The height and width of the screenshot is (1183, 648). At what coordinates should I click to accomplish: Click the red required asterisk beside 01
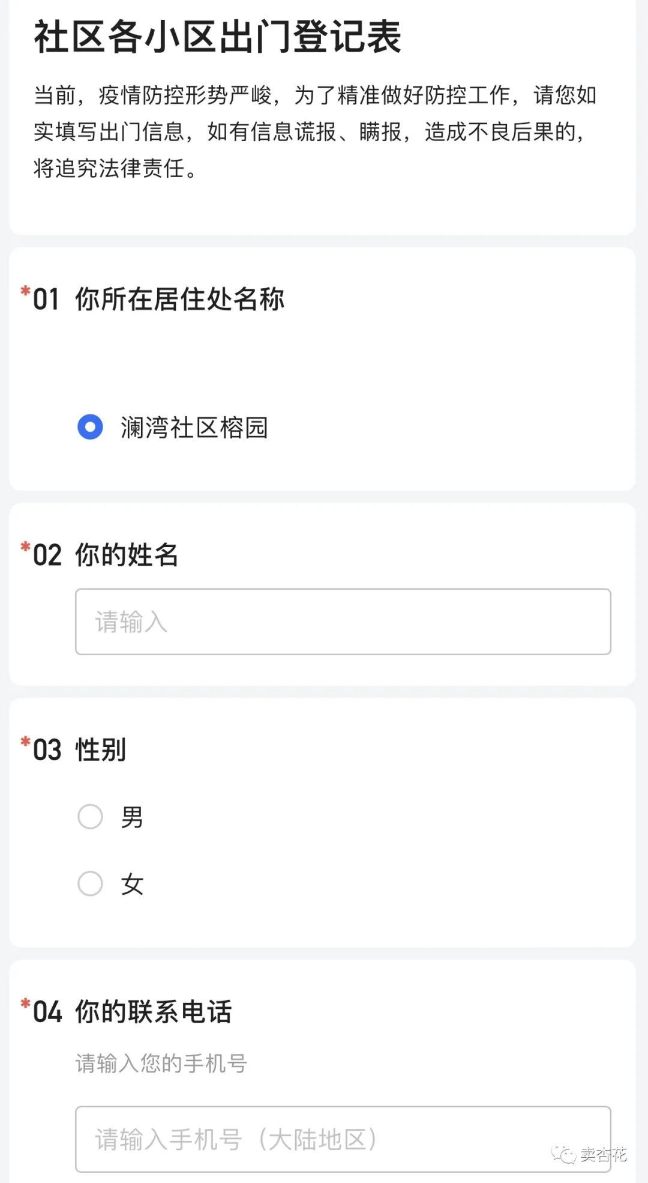coord(25,291)
